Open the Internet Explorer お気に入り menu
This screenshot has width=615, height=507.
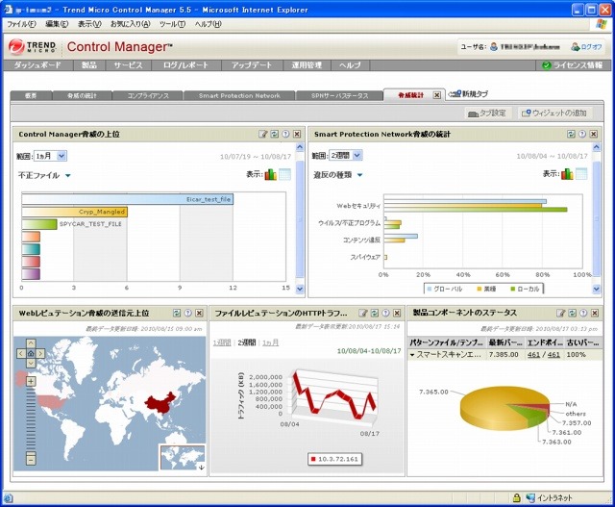pos(131,24)
